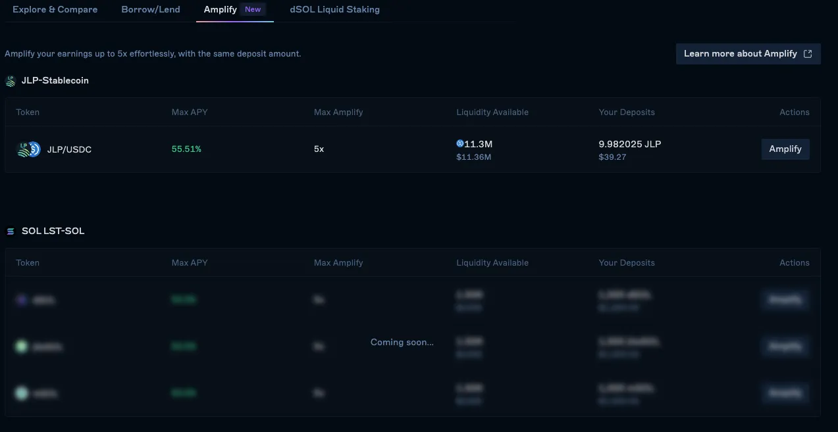This screenshot has height=432, width=838.
Task: Click the JLP/USDC token name
Action: [x=69, y=149]
